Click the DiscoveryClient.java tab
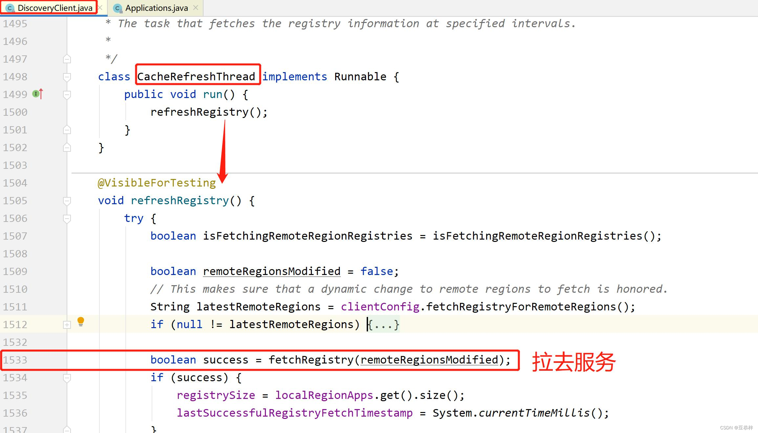Screen dimensions: 758x433 coord(52,7)
